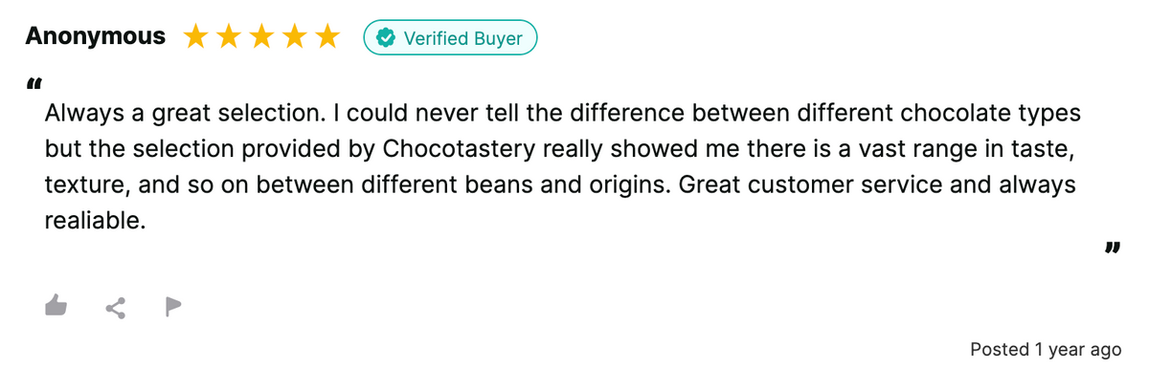Click the word Chocotastery in the review
This screenshot has height=390, width=1149.
pos(448,149)
